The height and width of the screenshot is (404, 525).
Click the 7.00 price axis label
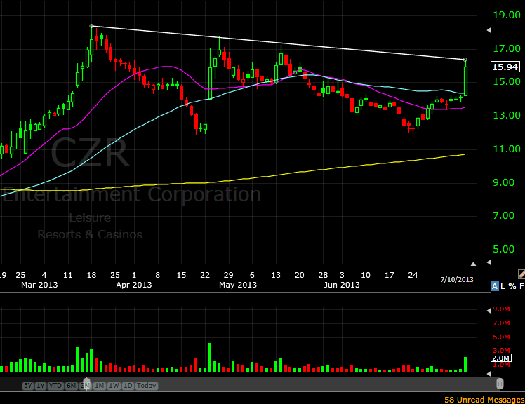pos(503,215)
